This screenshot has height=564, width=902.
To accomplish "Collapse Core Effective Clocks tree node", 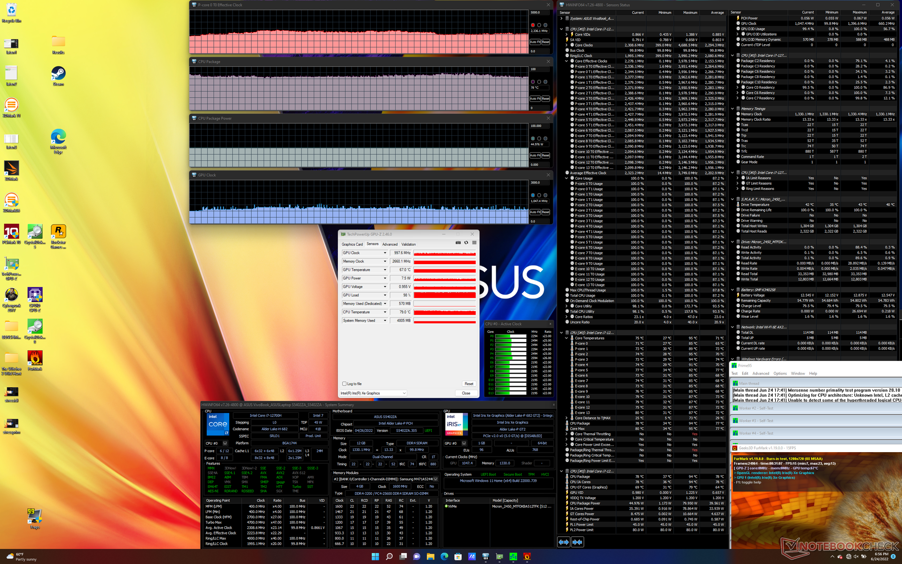I will point(567,61).
